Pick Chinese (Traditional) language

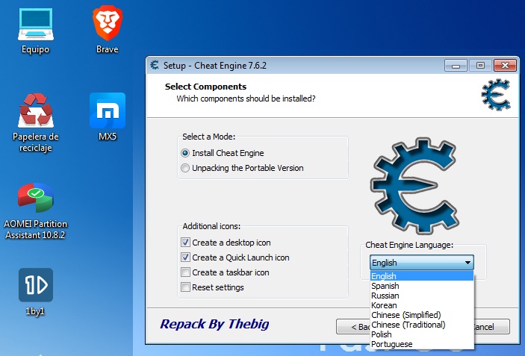pos(422,325)
